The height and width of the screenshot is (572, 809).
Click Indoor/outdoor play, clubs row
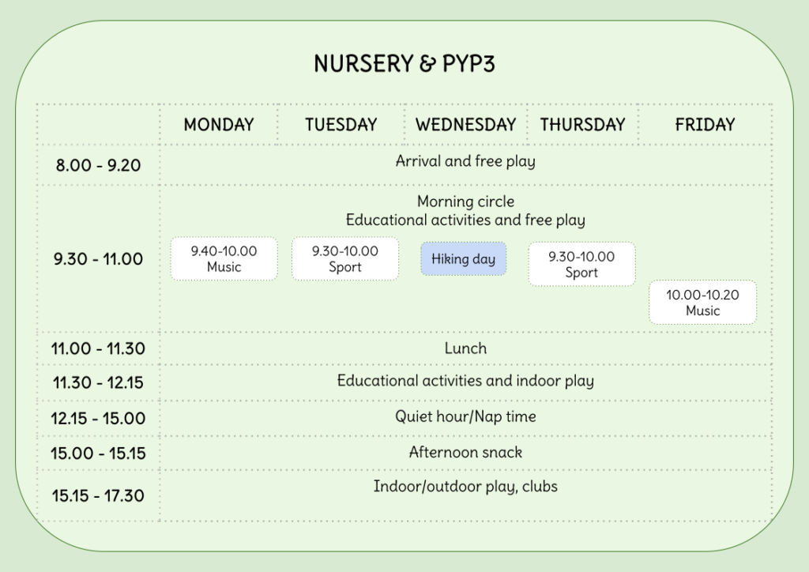tap(465, 487)
